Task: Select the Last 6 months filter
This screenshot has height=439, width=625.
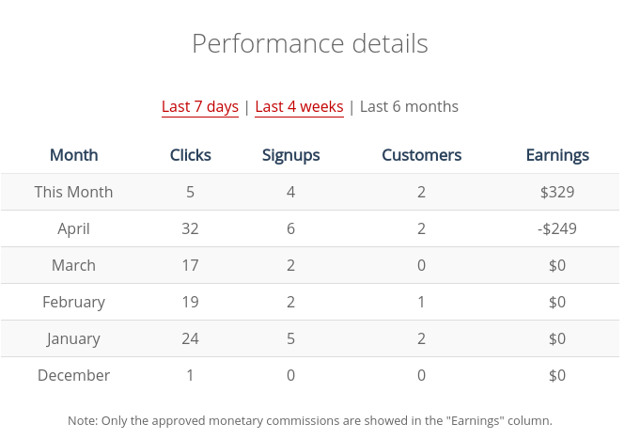Action: (x=409, y=106)
